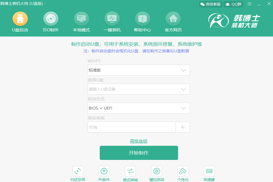Open the hamburger menu in title bar
Screen dimensions: 273x182
pyautogui.click(x=249, y=4)
